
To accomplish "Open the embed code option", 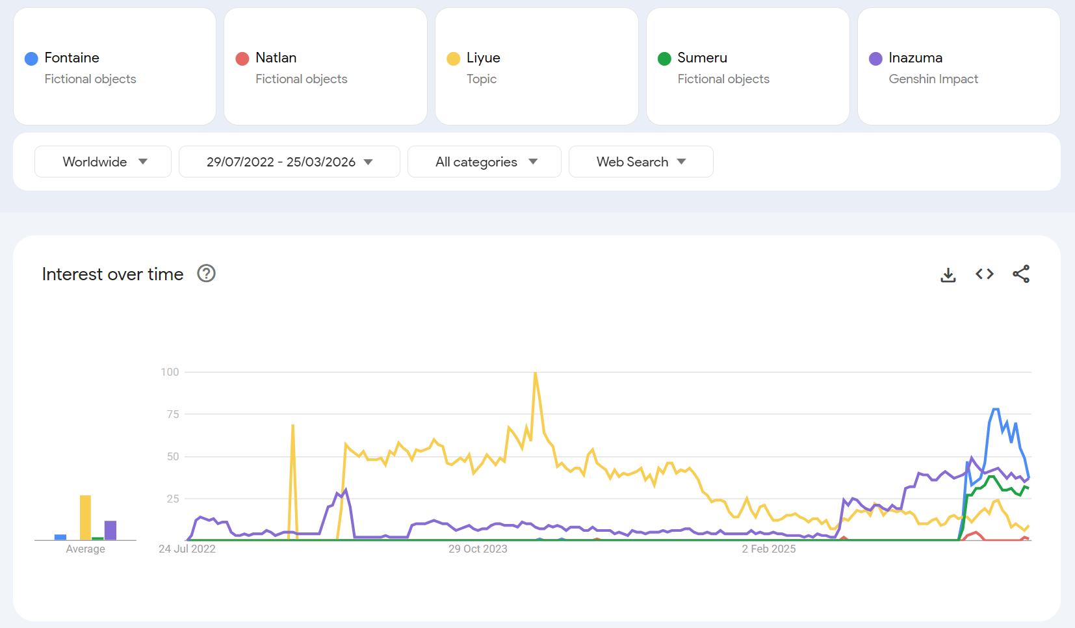I will coord(985,274).
